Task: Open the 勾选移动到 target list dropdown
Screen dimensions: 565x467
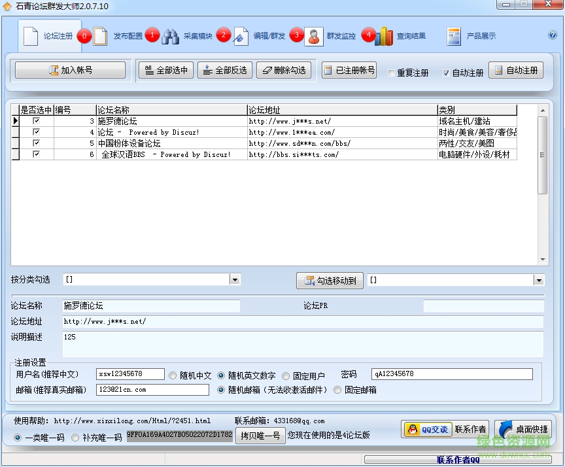Action: click(538, 280)
